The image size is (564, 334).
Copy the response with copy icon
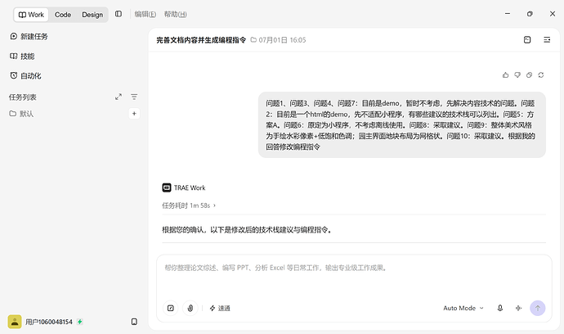[x=529, y=75]
